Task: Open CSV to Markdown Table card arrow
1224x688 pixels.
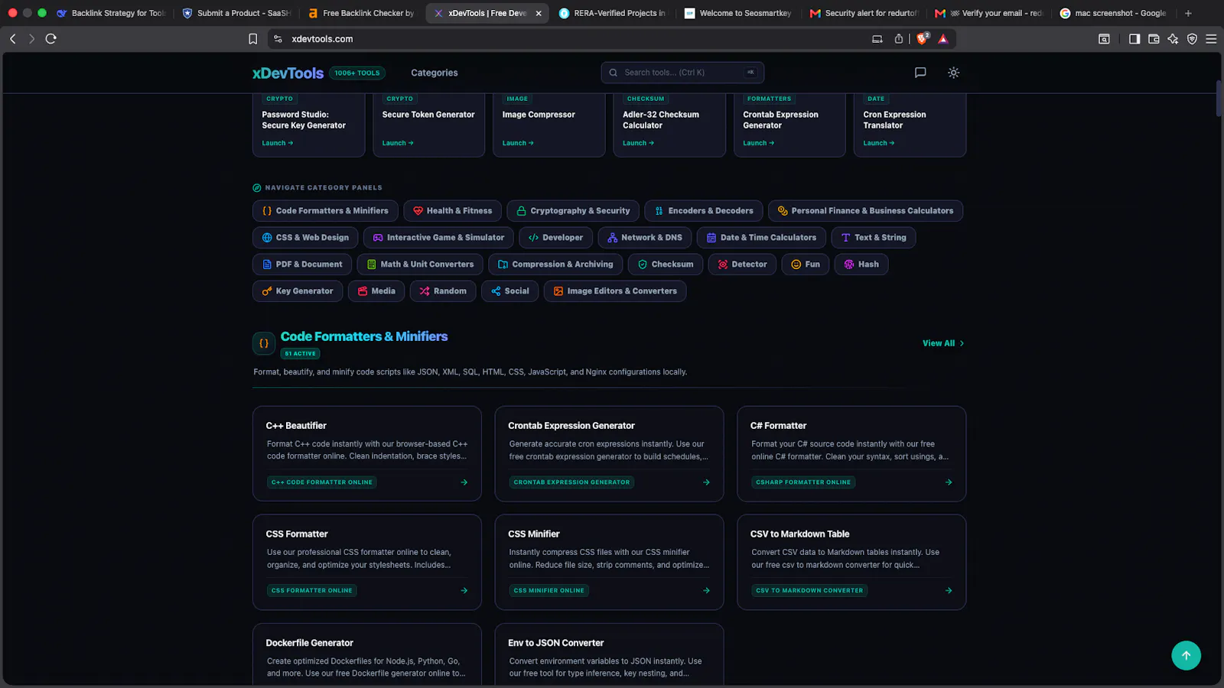Action: coord(949,591)
